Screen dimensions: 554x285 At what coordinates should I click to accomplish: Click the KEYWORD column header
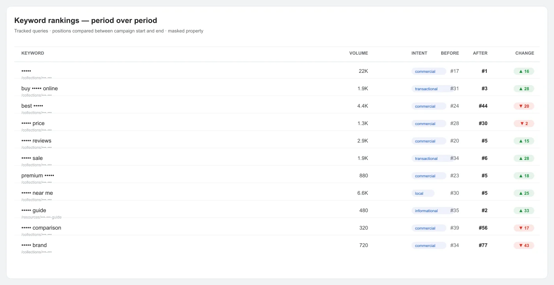pyautogui.click(x=32, y=53)
